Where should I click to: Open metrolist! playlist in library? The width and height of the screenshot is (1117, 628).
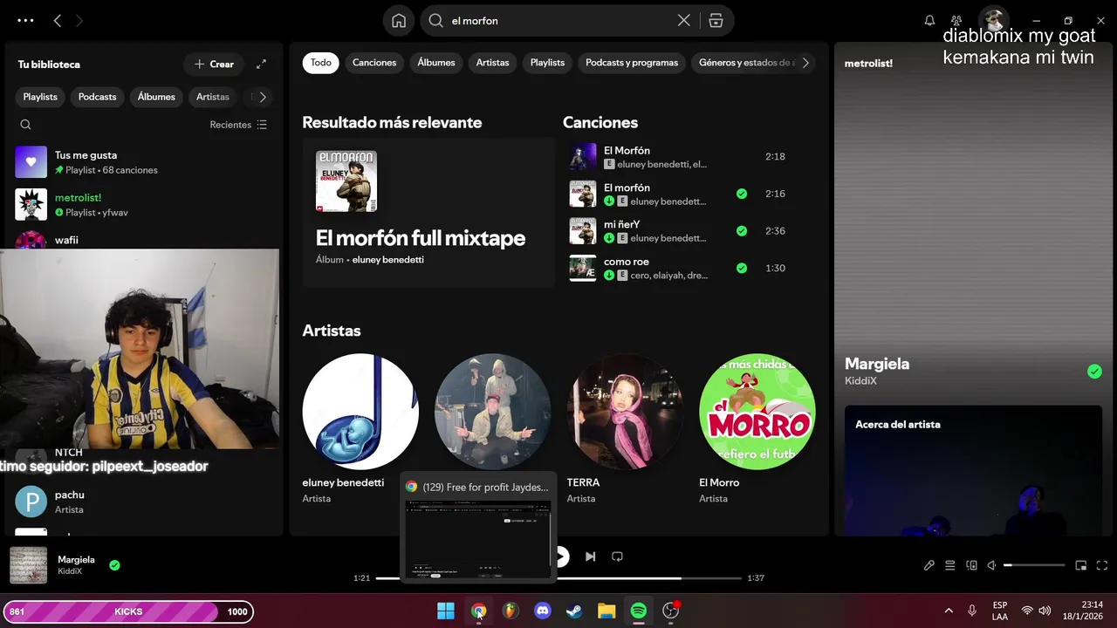[x=144, y=204]
